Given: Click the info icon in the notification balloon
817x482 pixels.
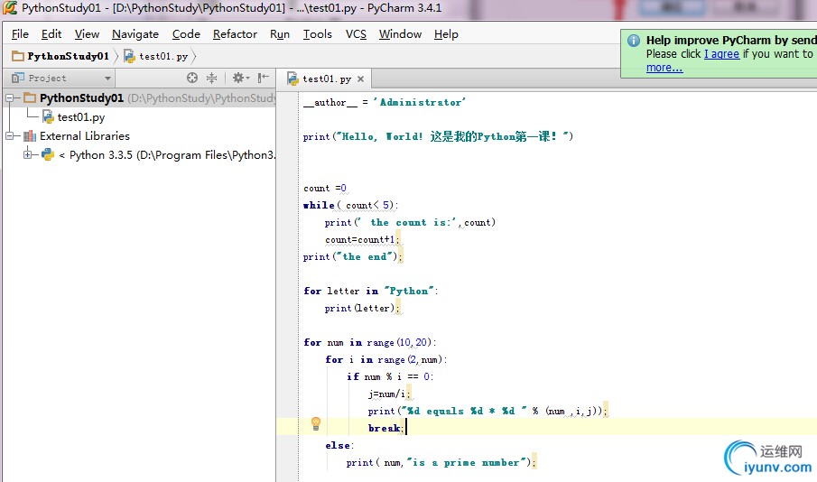Looking at the screenshot, I should [x=634, y=41].
